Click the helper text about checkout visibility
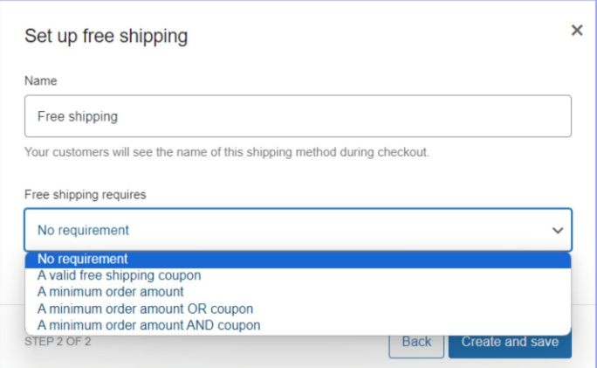This screenshot has width=597, height=368. pyautogui.click(x=227, y=152)
